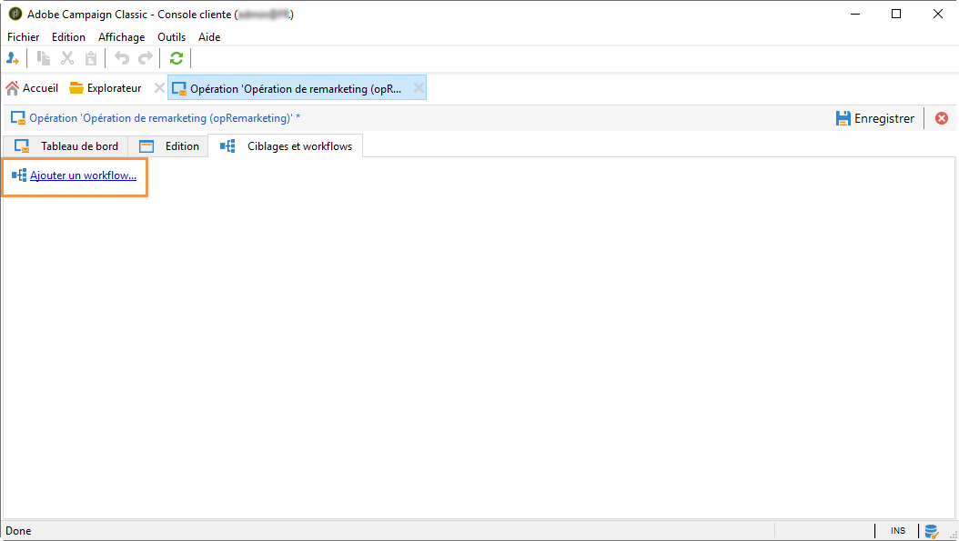
Task: Minimize the Adobe Campaign window
Action: click(855, 14)
